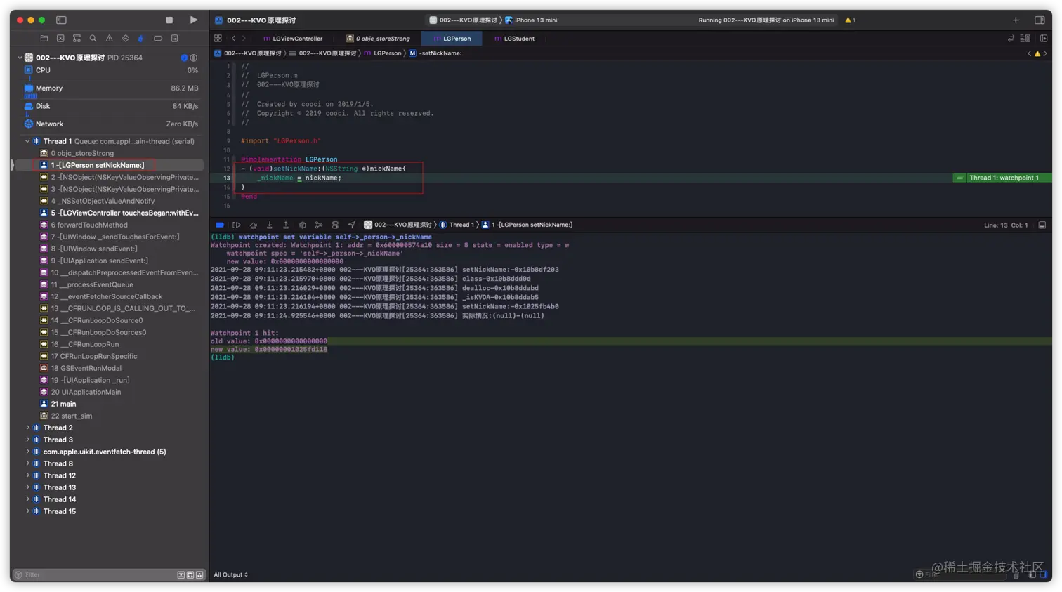Open the LGPerson file item in jump bar
1062x592 pixels.
click(383, 53)
